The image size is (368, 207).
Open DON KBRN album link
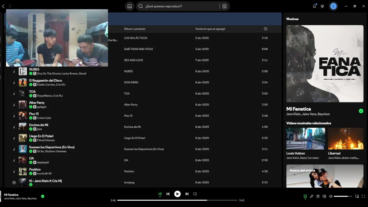[131, 83]
